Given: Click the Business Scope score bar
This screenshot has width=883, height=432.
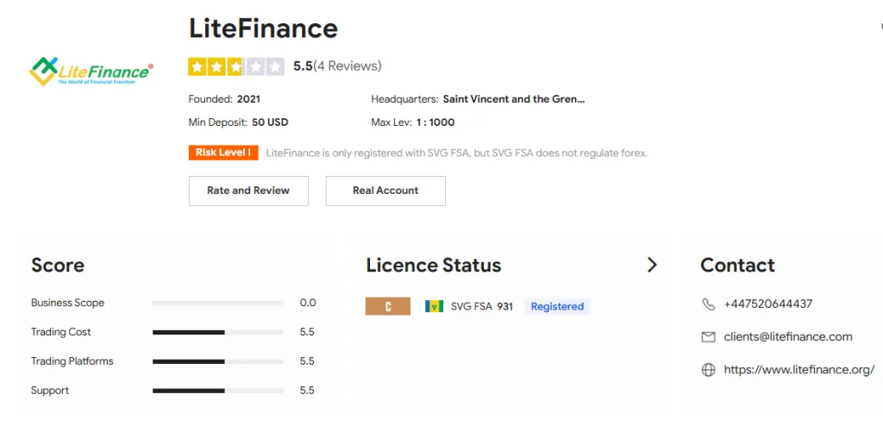Looking at the screenshot, I should pos(217,304).
